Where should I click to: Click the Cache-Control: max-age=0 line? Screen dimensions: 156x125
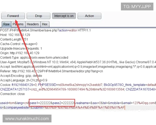19,44
